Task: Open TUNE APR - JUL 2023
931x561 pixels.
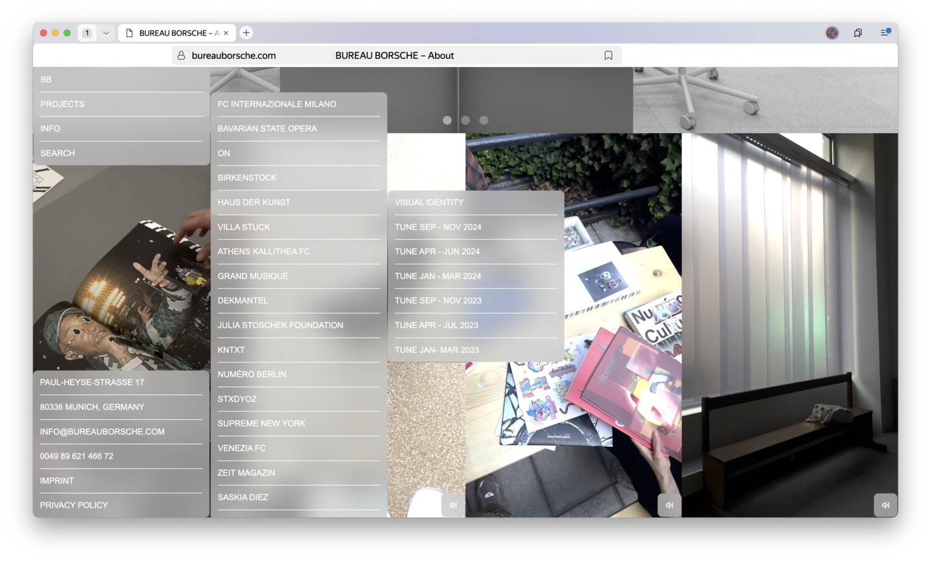Action: (x=476, y=325)
